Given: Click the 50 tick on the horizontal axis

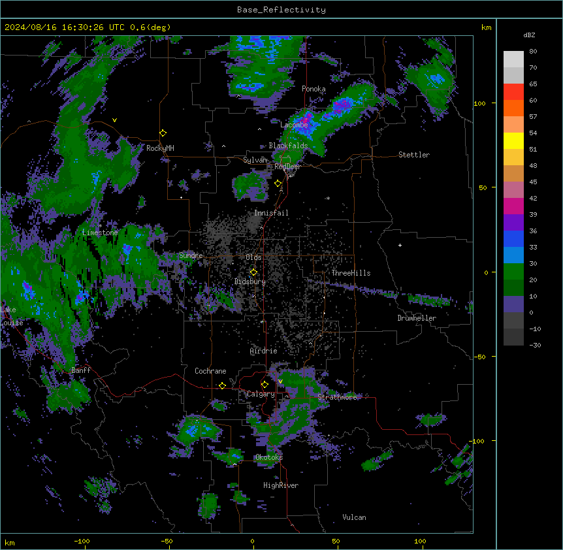Looking at the screenshot, I should [x=335, y=541].
